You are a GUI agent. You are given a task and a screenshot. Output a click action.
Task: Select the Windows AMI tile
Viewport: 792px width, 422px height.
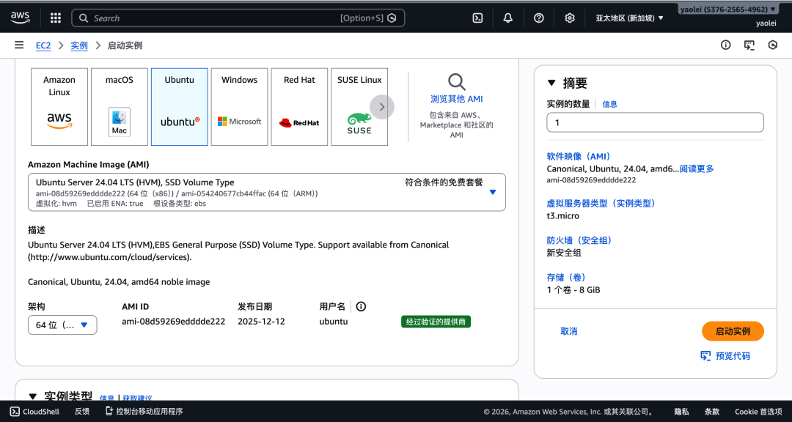[x=239, y=106]
